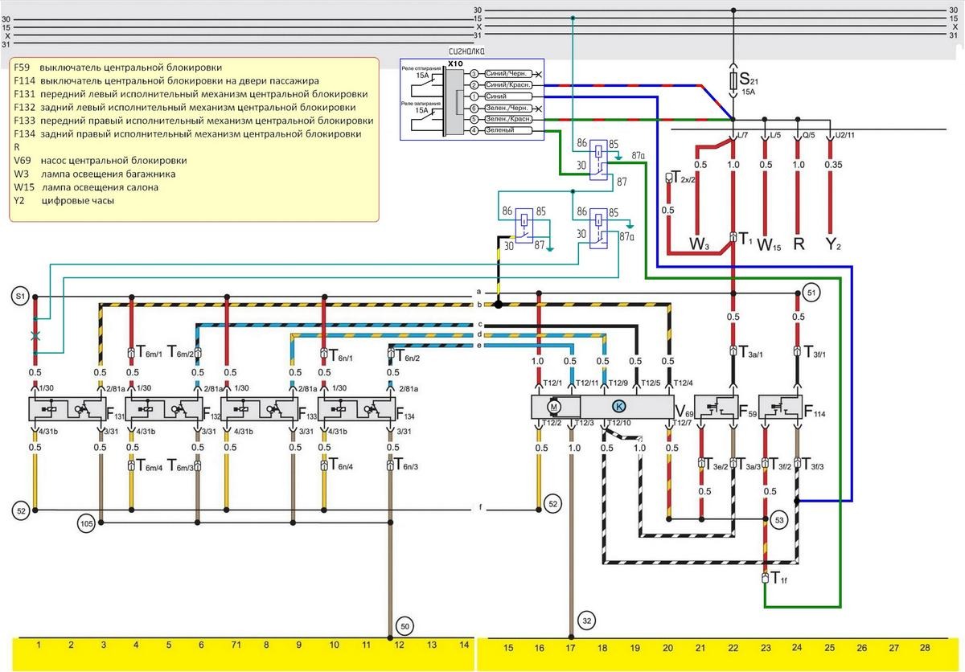Click pin label T12/1 above V69
Viewport: 965px width, 672px height.
(x=553, y=382)
